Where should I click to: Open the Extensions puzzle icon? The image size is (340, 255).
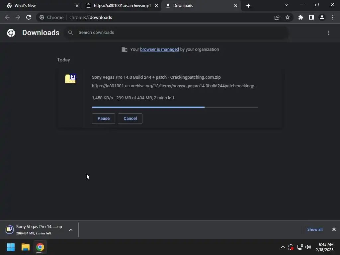[301, 17]
